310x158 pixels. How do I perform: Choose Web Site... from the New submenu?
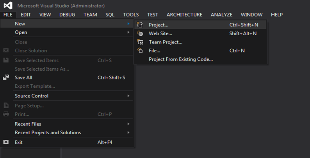[200, 33]
